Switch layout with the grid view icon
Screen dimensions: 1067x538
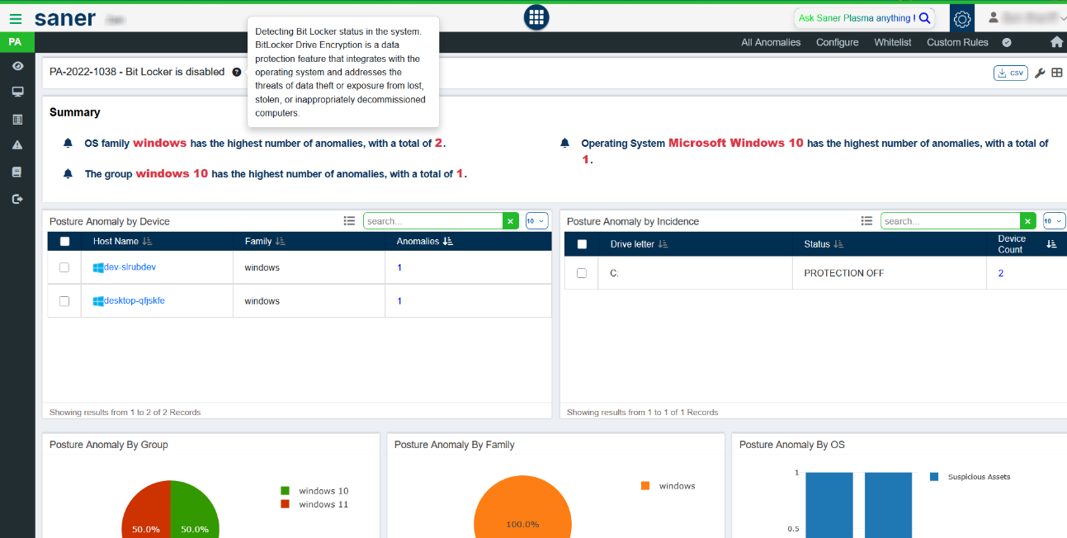(x=1056, y=73)
